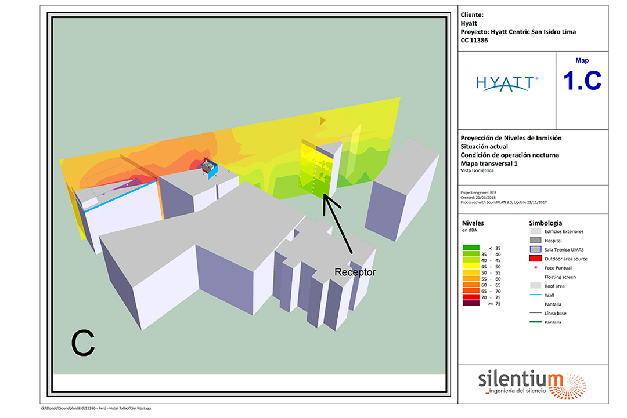Screen dimensions: 627x418
Task: Click the Hyatt logo
Action: pos(506,84)
